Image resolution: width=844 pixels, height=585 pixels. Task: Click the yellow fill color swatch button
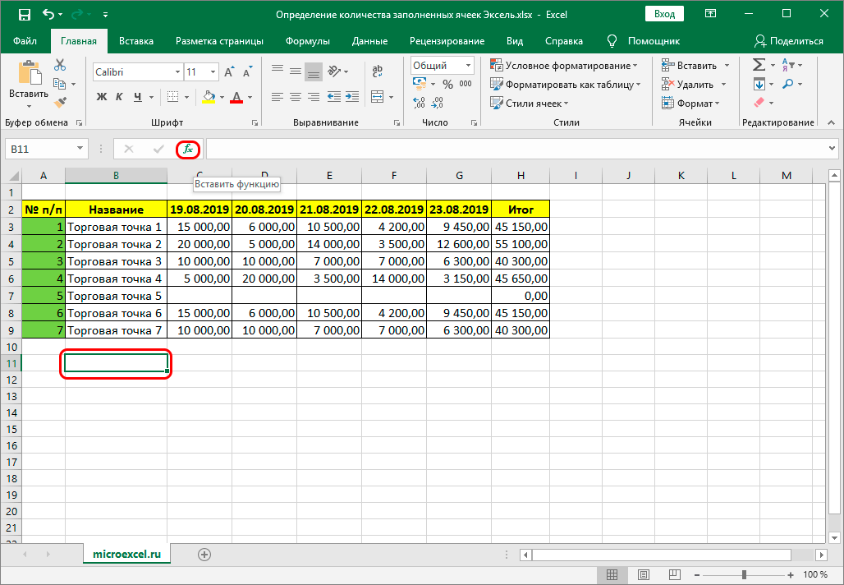click(x=209, y=97)
